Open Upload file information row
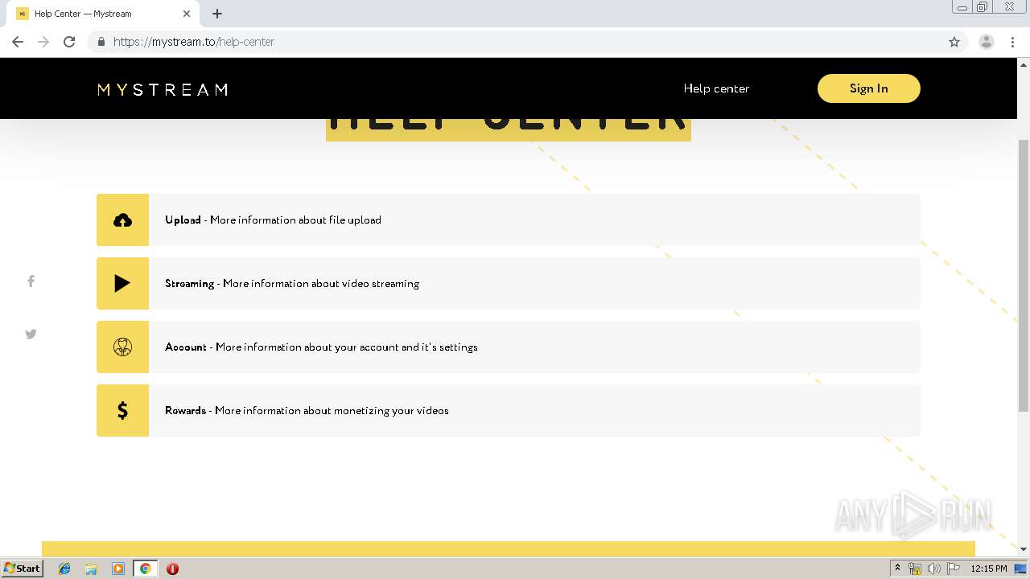This screenshot has height=579, width=1030. (x=509, y=220)
